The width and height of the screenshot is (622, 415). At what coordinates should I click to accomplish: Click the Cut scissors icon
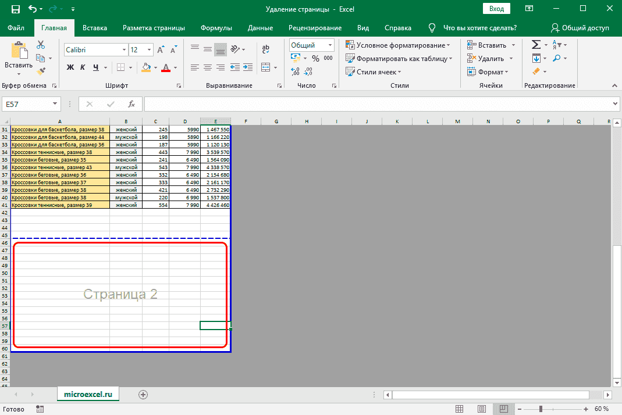click(x=41, y=45)
